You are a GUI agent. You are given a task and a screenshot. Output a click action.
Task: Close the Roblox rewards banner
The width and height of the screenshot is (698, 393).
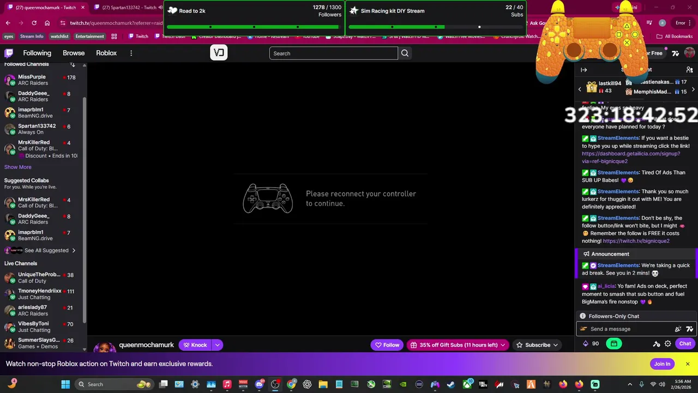click(688, 364)
